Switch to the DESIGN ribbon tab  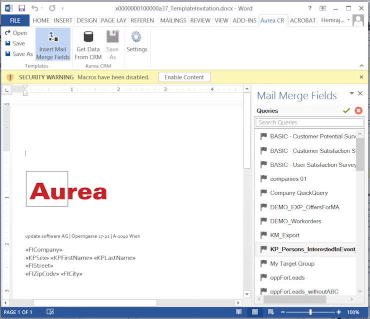(x=87, y=20)
